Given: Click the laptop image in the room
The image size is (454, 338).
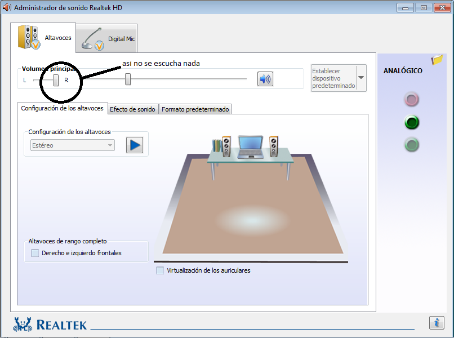Looking at the screenshot, I should (251, 147).
